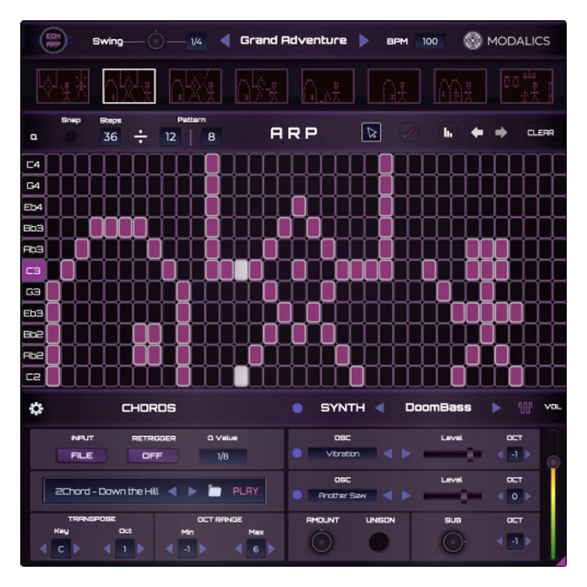Click the Grand Adventure preset name
The height and width of the screenshot is (587, 587).
coord(293,40)
